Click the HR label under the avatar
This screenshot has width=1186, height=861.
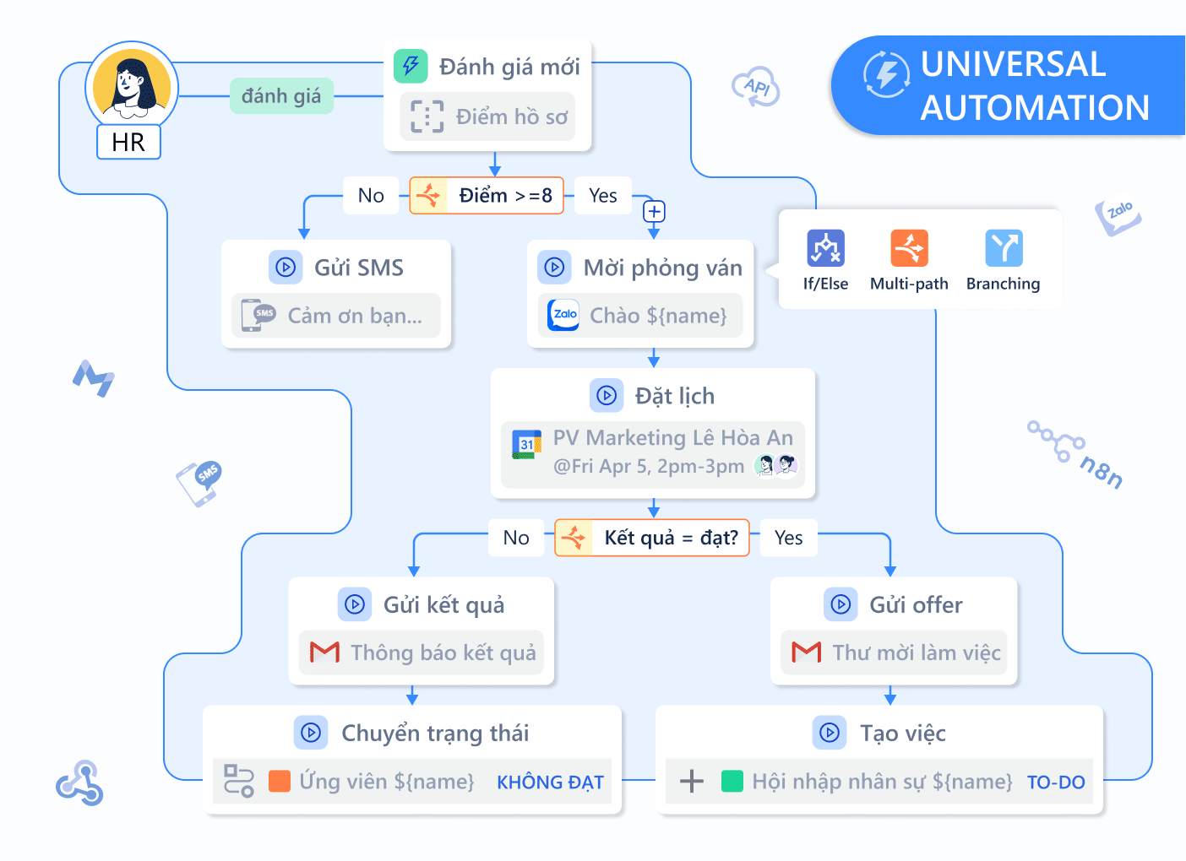point(128,142)
